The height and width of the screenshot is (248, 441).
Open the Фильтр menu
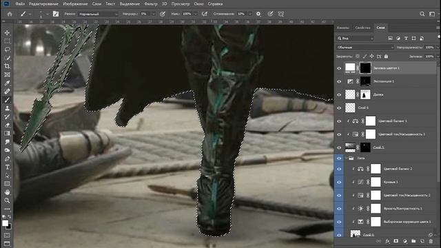(151, 4)
